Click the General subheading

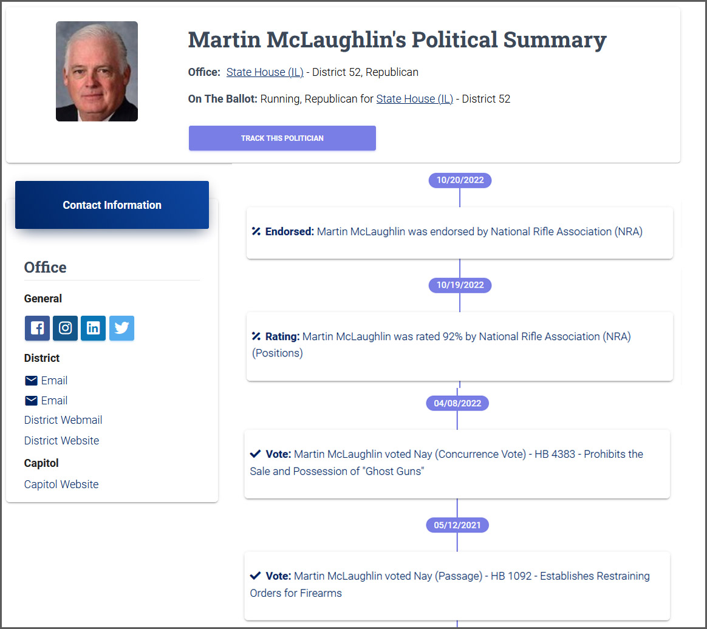click(x=43, y=299)
